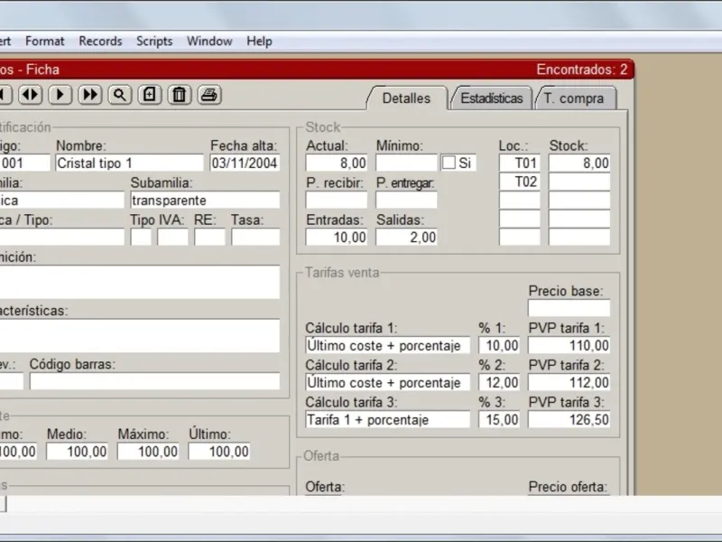
Task: Open the Scripts menu
Action: coord(154,41)
